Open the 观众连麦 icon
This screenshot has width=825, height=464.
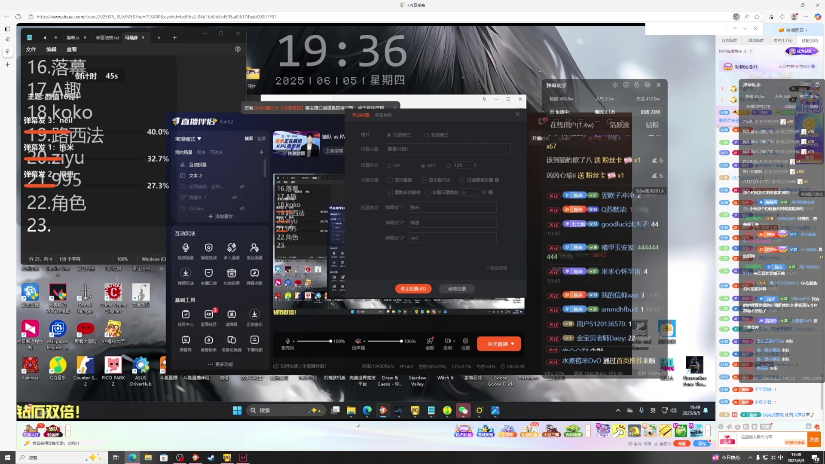tap(254, 251)
